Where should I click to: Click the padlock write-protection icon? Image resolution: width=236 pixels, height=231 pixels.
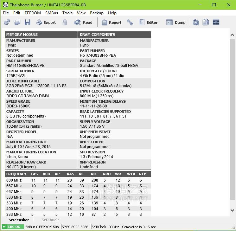[65, 22]
